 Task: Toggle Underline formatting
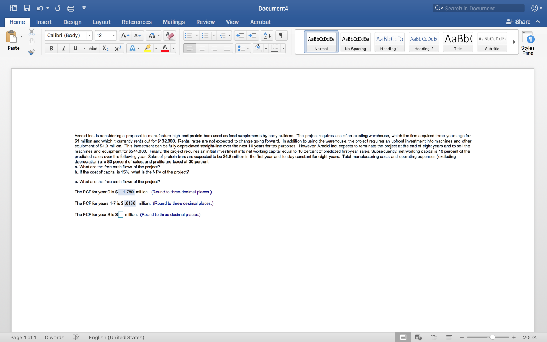[75, 49]
